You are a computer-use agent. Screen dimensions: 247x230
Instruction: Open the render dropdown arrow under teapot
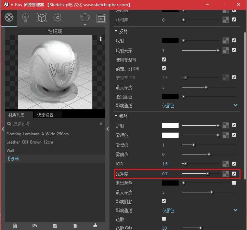click(x=85, y=25)
